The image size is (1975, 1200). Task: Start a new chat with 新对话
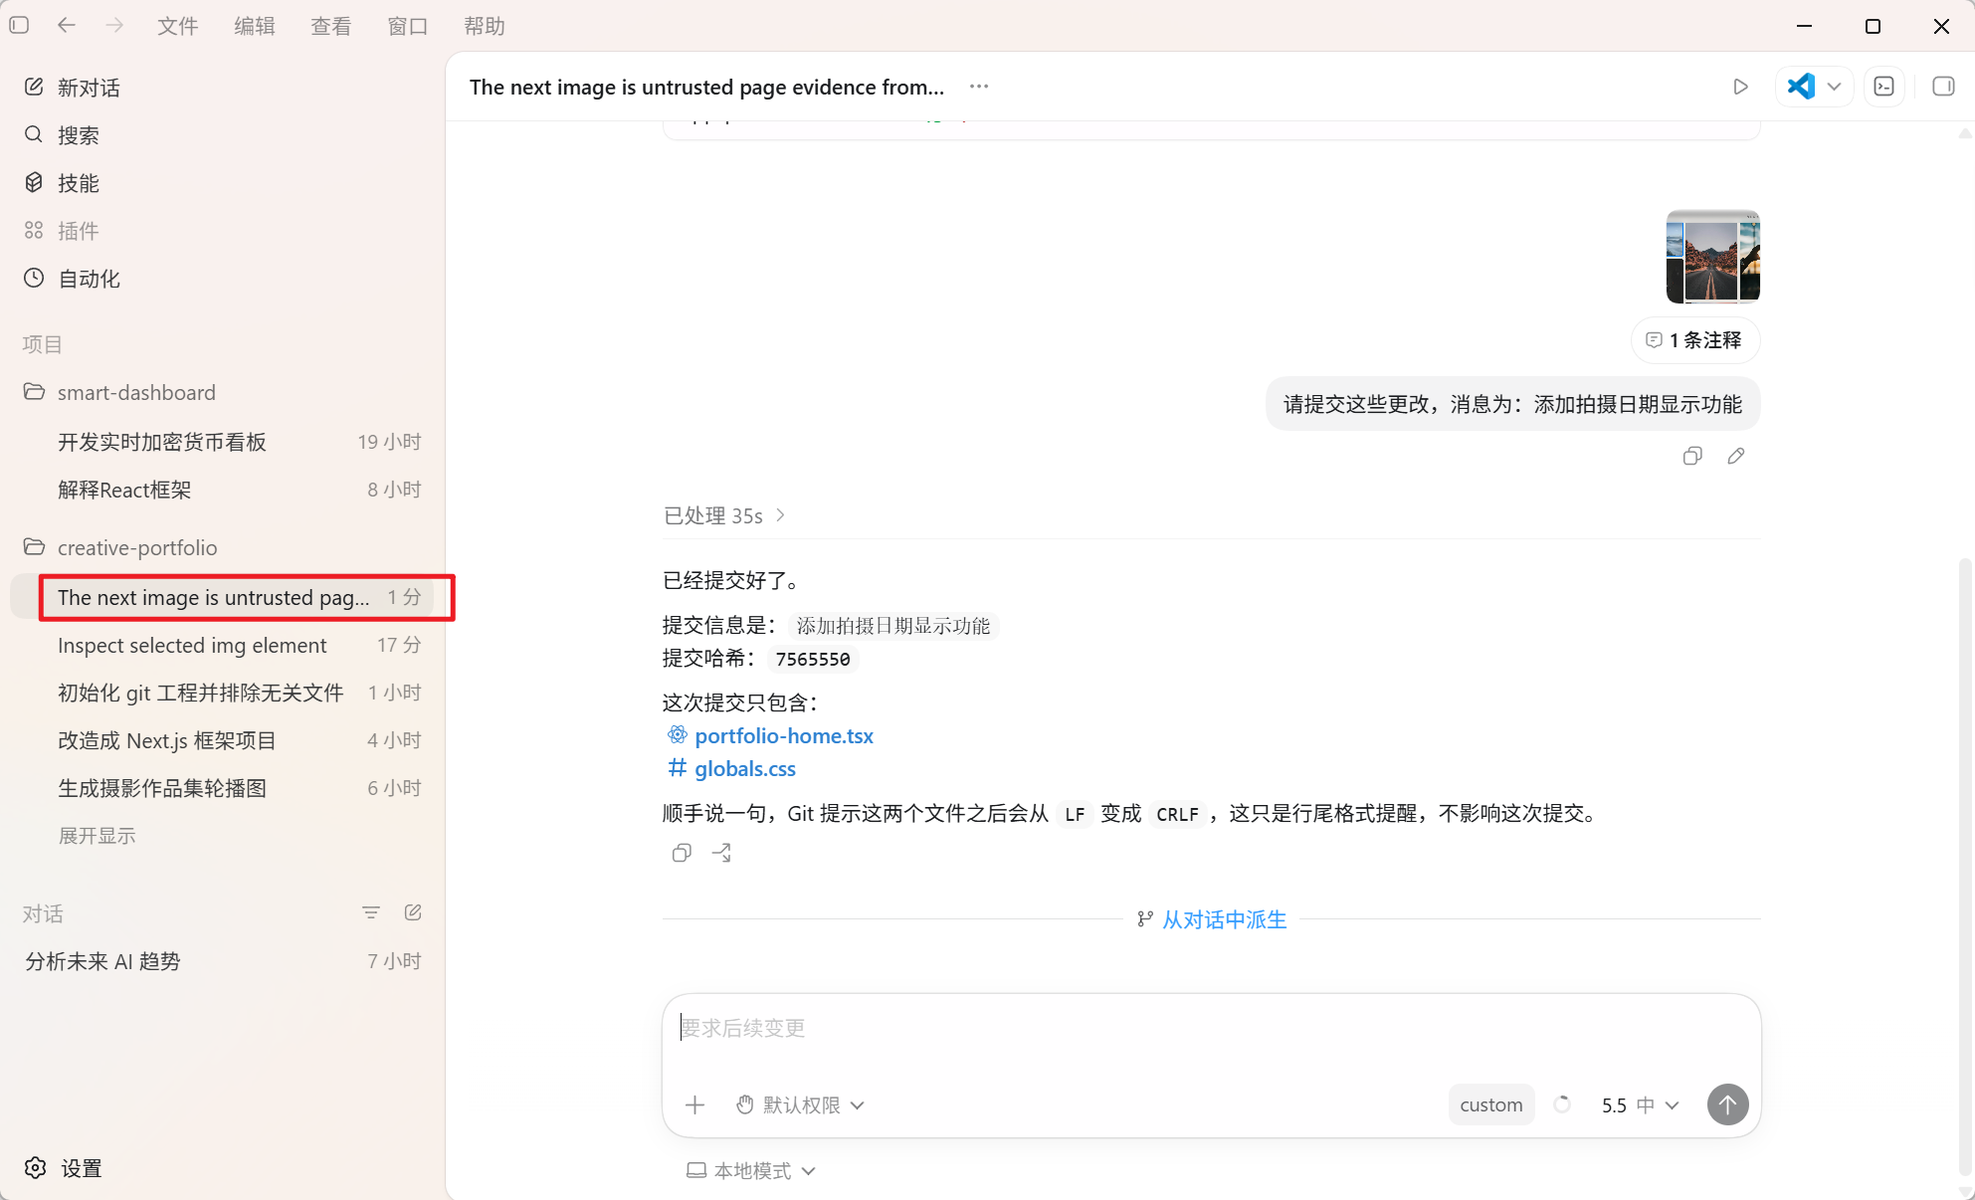tap(73, 88)
